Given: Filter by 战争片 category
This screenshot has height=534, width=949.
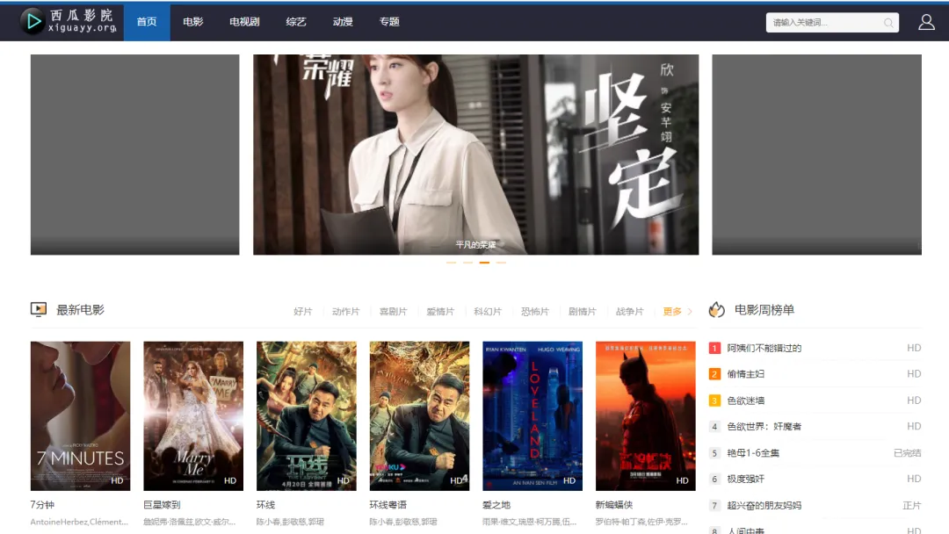Looking at the screenshot, I should [x=629, y=312].
